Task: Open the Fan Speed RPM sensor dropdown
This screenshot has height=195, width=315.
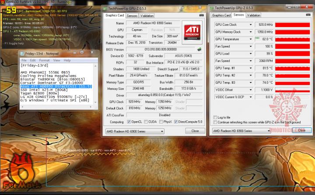Action: 251,61
